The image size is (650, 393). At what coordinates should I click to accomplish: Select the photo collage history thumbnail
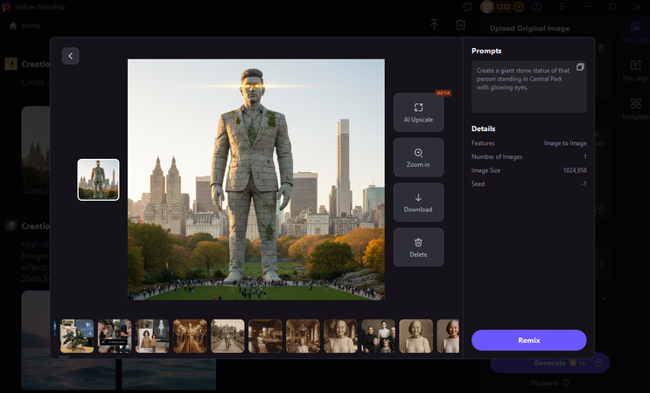pyautogui.click(x=115, y=336)
